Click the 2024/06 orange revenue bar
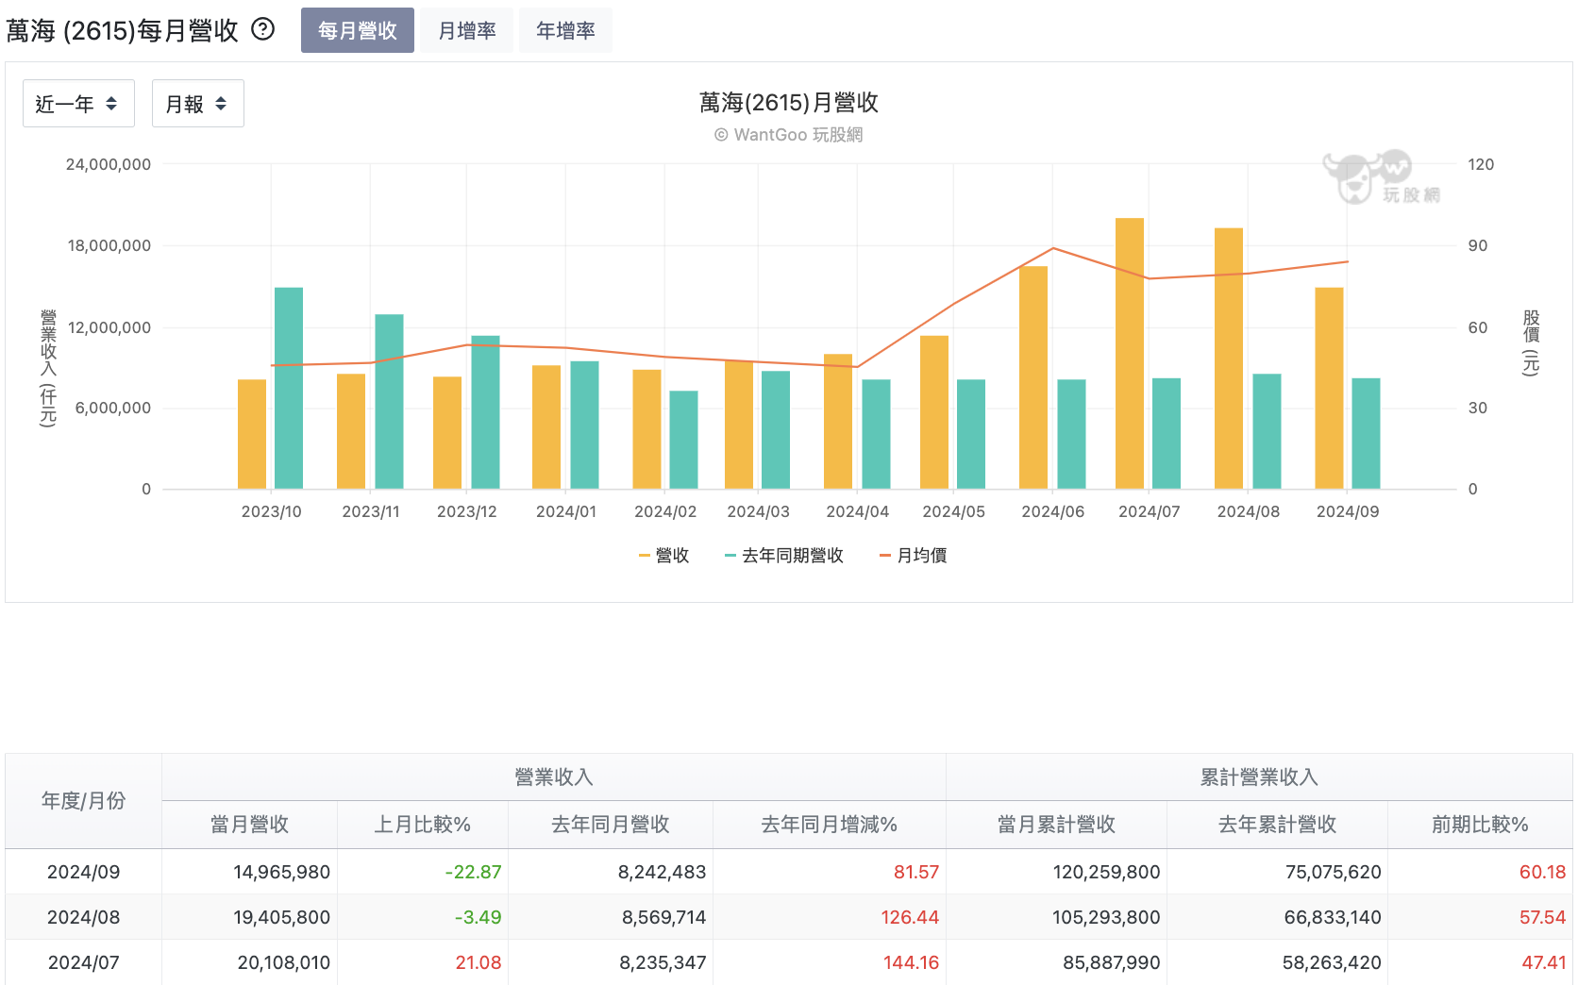The width and height of the screenshot is (1578, 985). pos(1033,377)
